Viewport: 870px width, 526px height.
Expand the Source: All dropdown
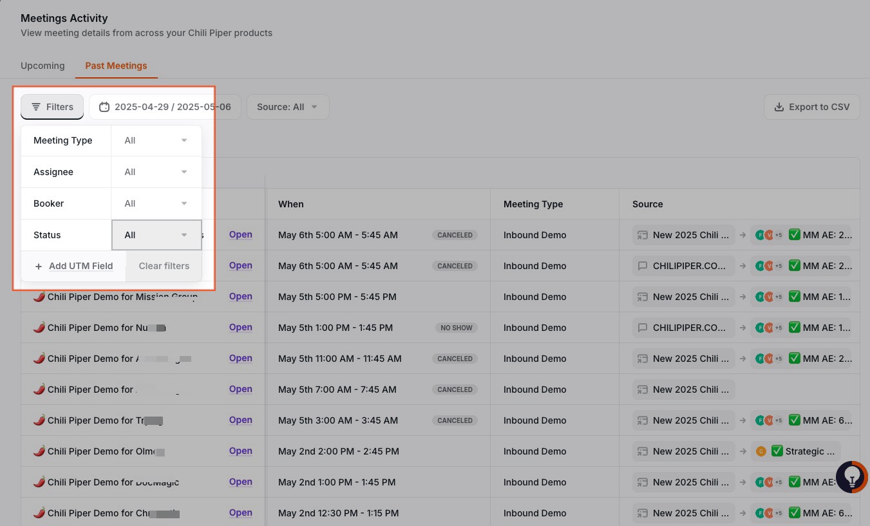287,107
